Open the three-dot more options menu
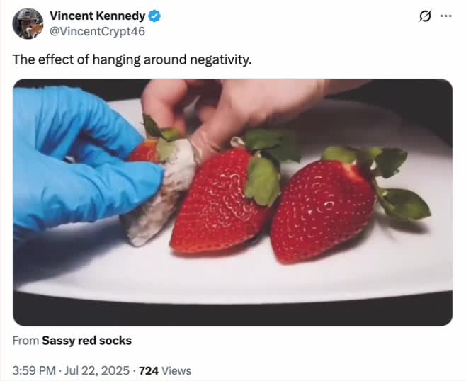 coord(445,16)
